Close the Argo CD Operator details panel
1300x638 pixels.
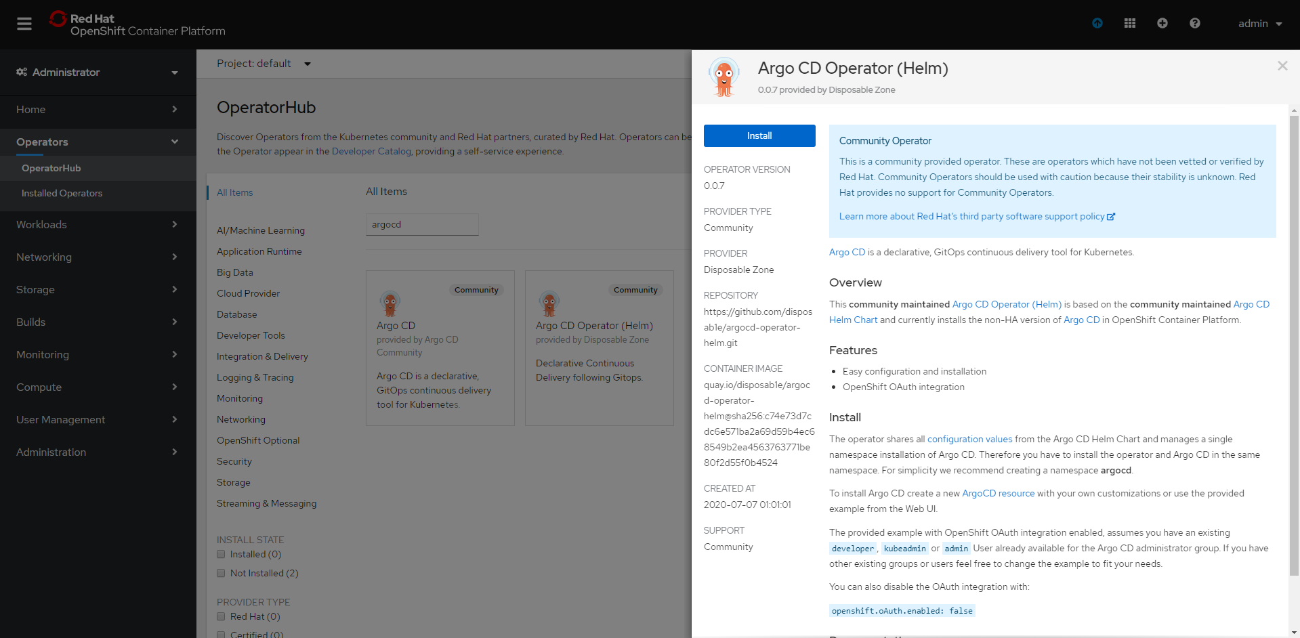tap(1282, 66)
